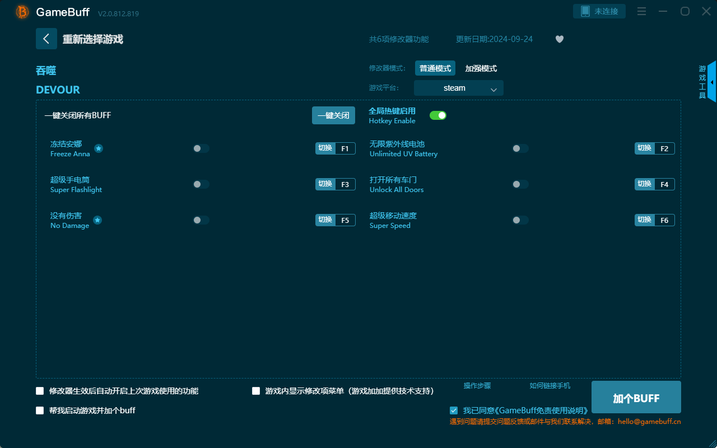717x448 pixels.
Task: Click the star icon next to No Damage
Action: [x=97, y=220]
